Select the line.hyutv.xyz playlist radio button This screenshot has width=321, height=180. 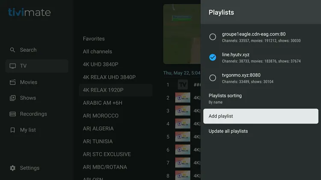[212, 57]
